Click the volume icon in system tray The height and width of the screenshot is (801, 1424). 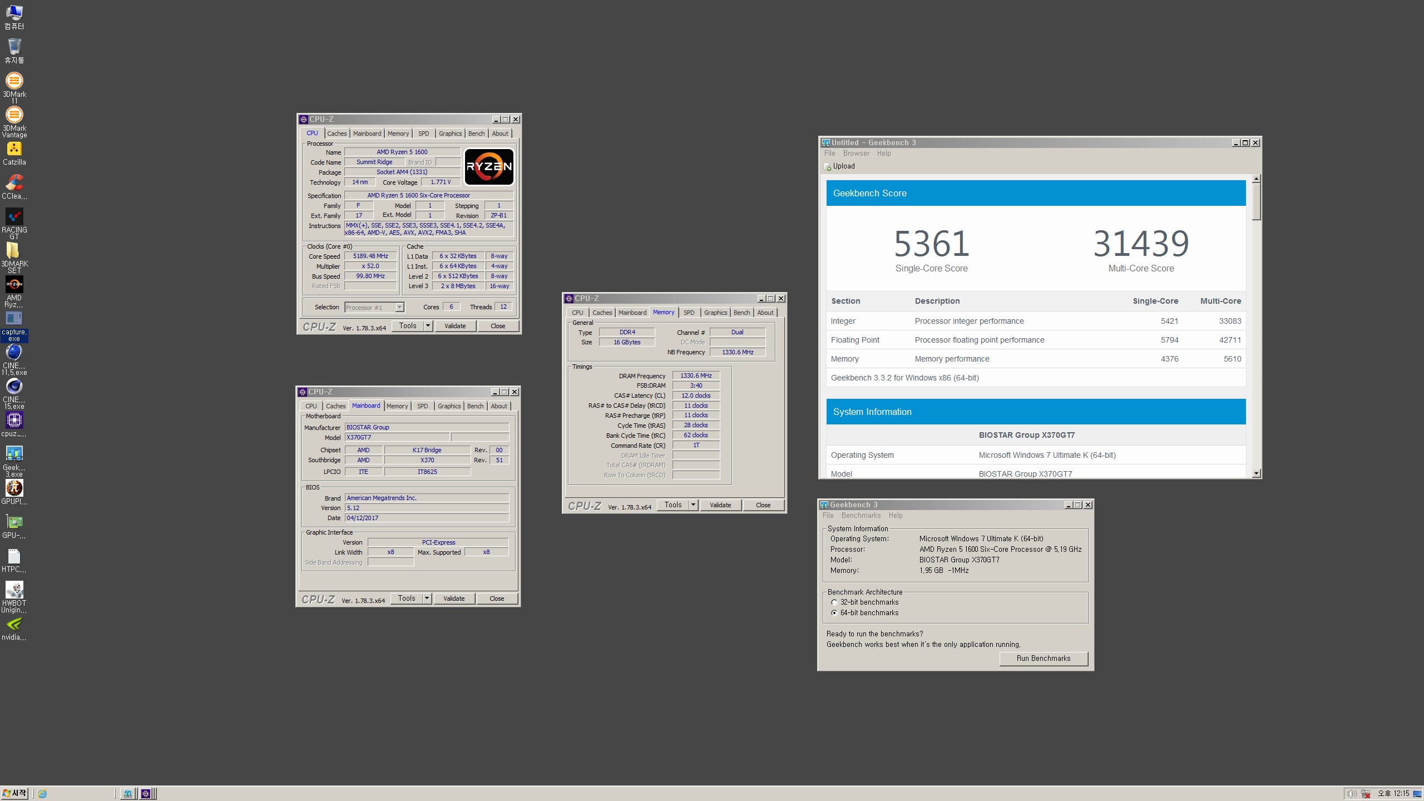[x=1352, y=794]
